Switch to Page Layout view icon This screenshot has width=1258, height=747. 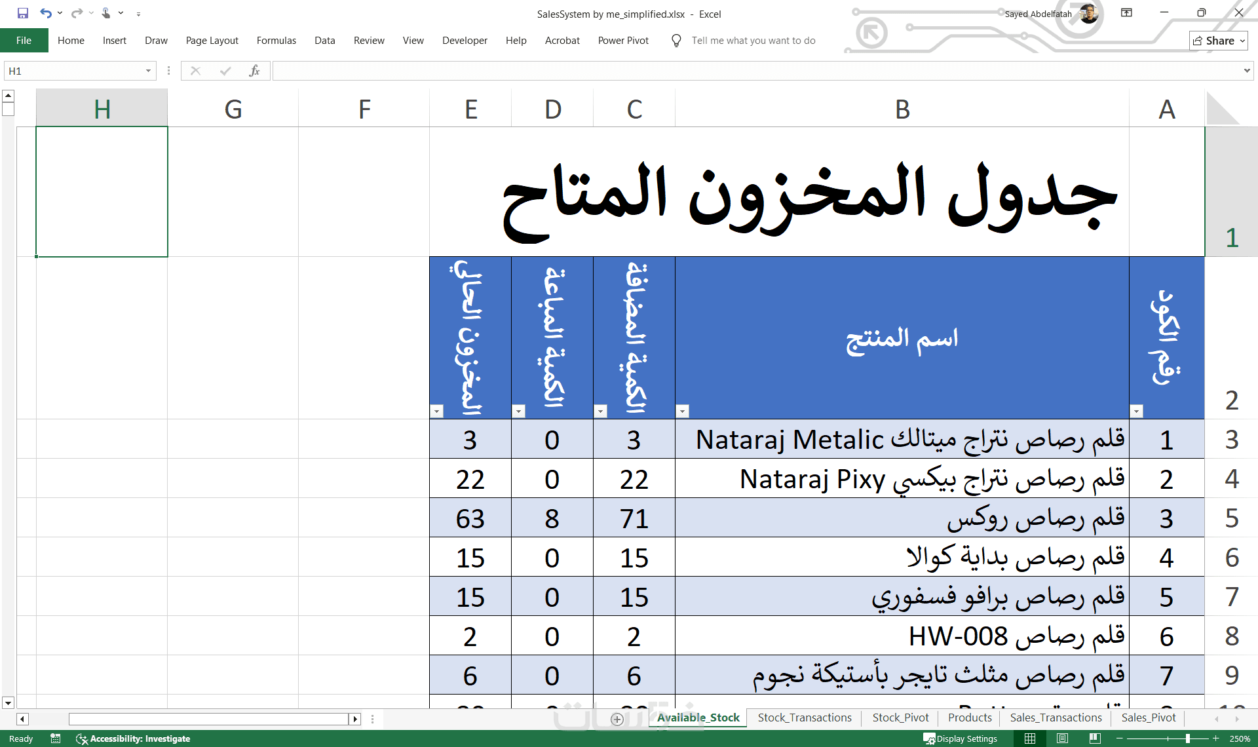coord(1062,738)
